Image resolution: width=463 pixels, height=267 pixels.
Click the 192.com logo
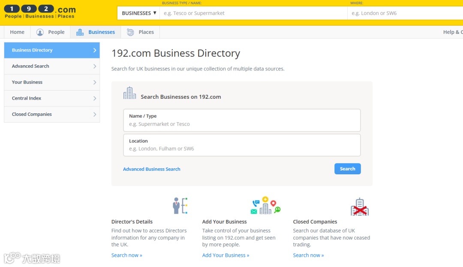click(x=40, y=12)
